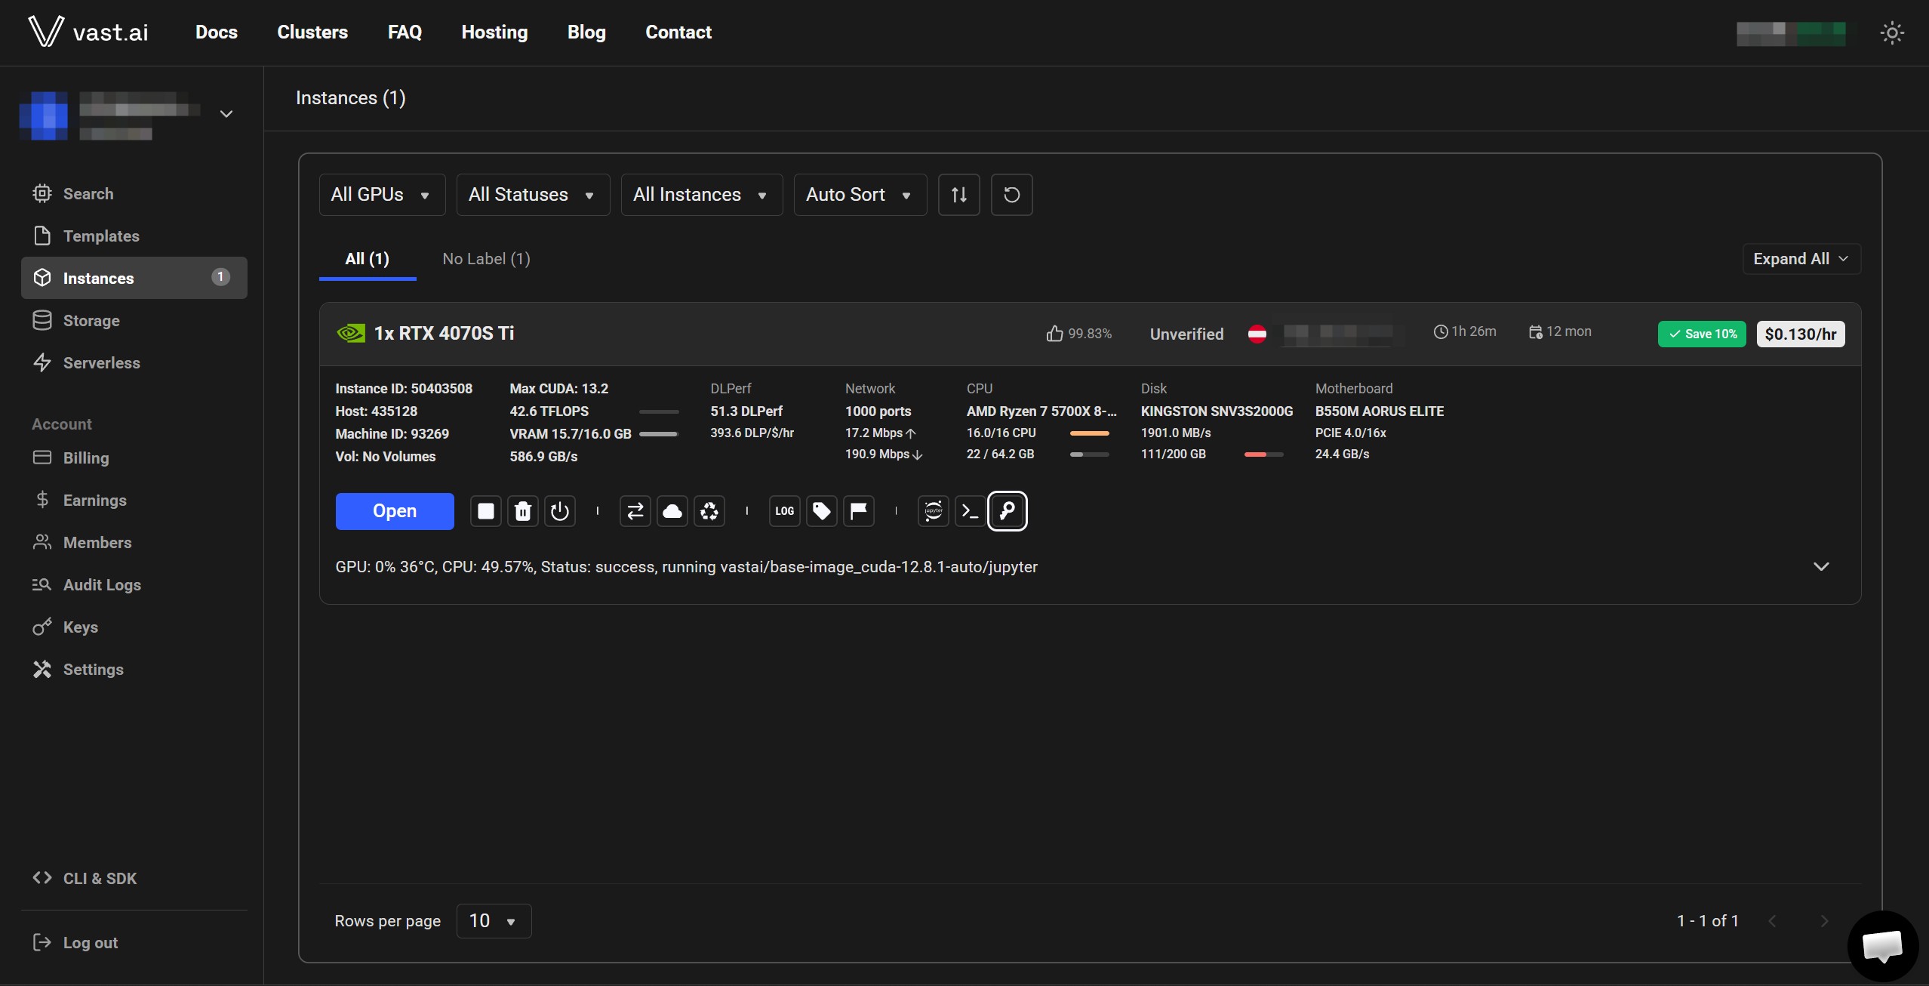The image size is (1929, 986).
Task: Go to Billing in the sidebar
Action: (86, 458)
